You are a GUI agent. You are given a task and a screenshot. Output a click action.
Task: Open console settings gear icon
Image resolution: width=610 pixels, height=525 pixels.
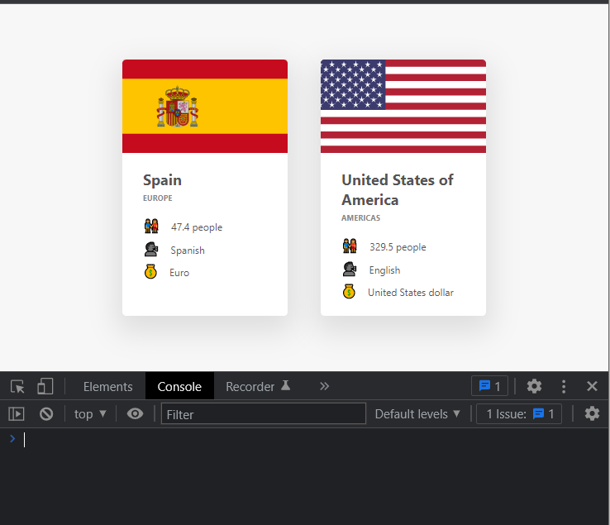pos(592,413)
